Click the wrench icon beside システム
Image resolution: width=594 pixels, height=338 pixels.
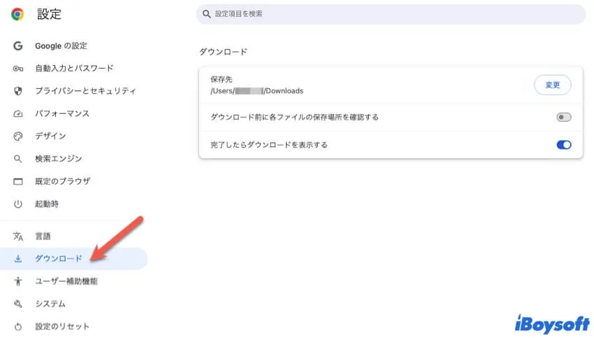coord(17,304)
